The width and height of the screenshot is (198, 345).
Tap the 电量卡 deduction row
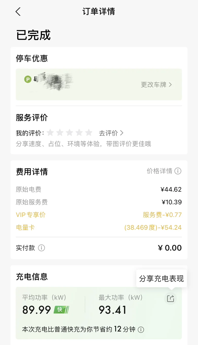tap(99, 227)
